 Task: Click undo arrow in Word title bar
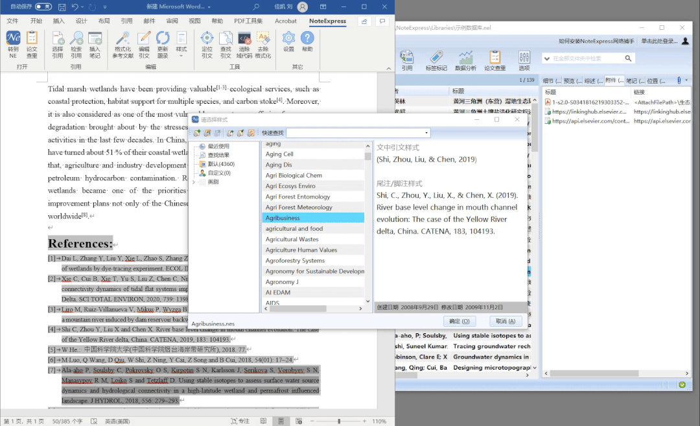click(x=75, y=7)
